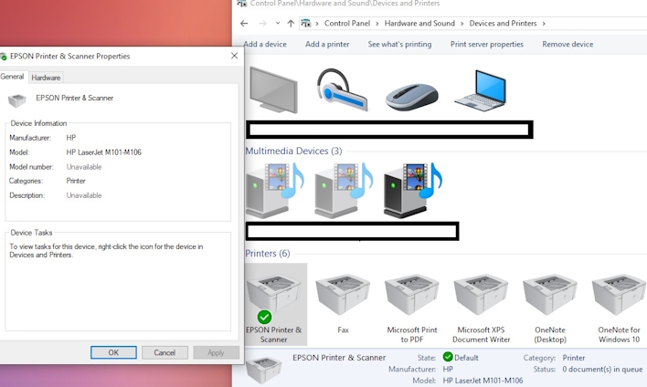The image size is (647, 387).
Task: Select Microsoft XPS Document Writer icon
Action: [x=481, y=297]
